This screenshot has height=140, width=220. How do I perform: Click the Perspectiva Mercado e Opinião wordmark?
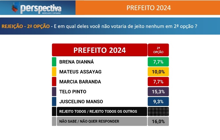coord(41,9)
